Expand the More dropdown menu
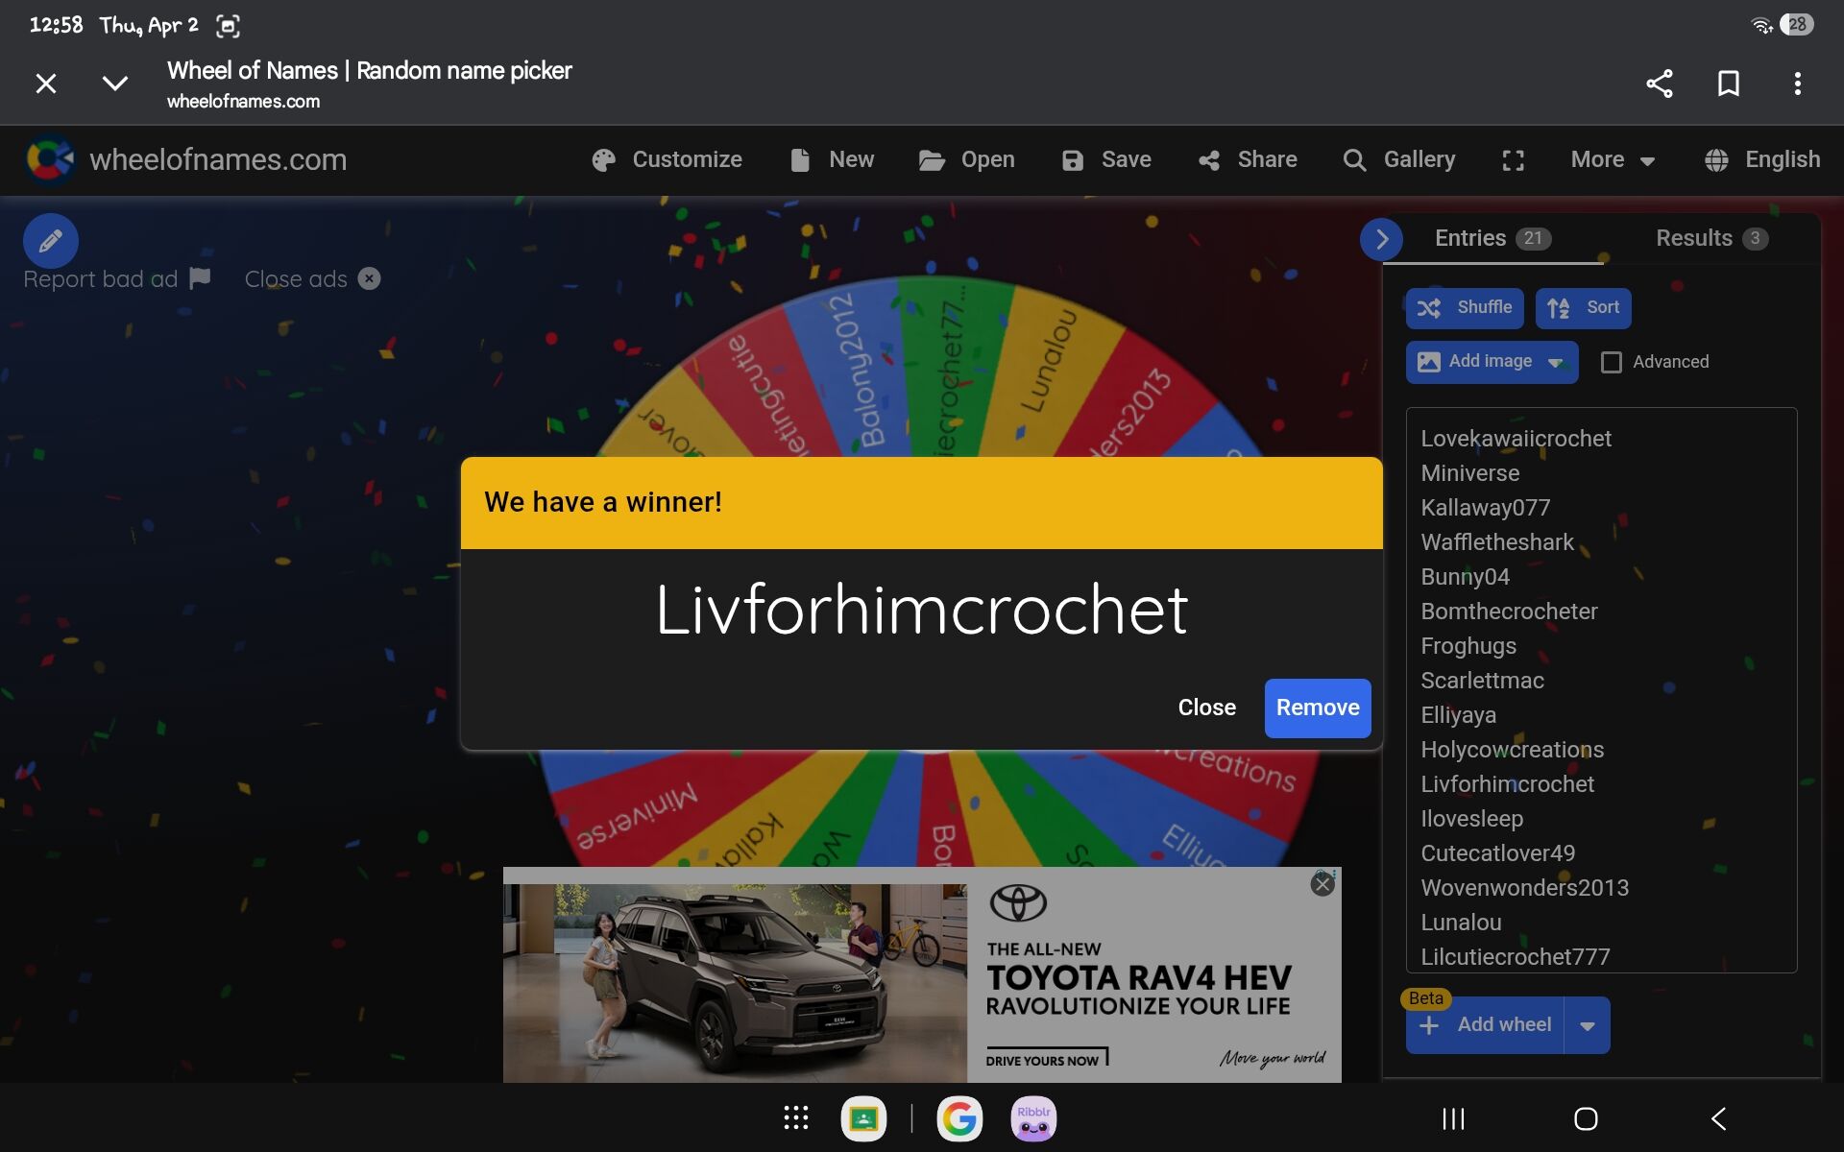Image resolution: width=1844 pixels, height=1152 pixels. (x=1613, y=159)
